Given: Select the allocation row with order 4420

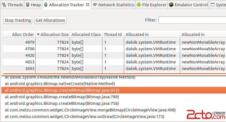Looking at the screenshot, I should point(114,55).
